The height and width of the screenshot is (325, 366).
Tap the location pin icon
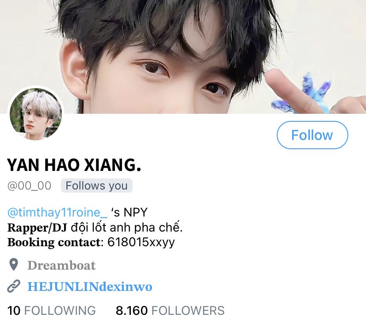tap(14, 265)
